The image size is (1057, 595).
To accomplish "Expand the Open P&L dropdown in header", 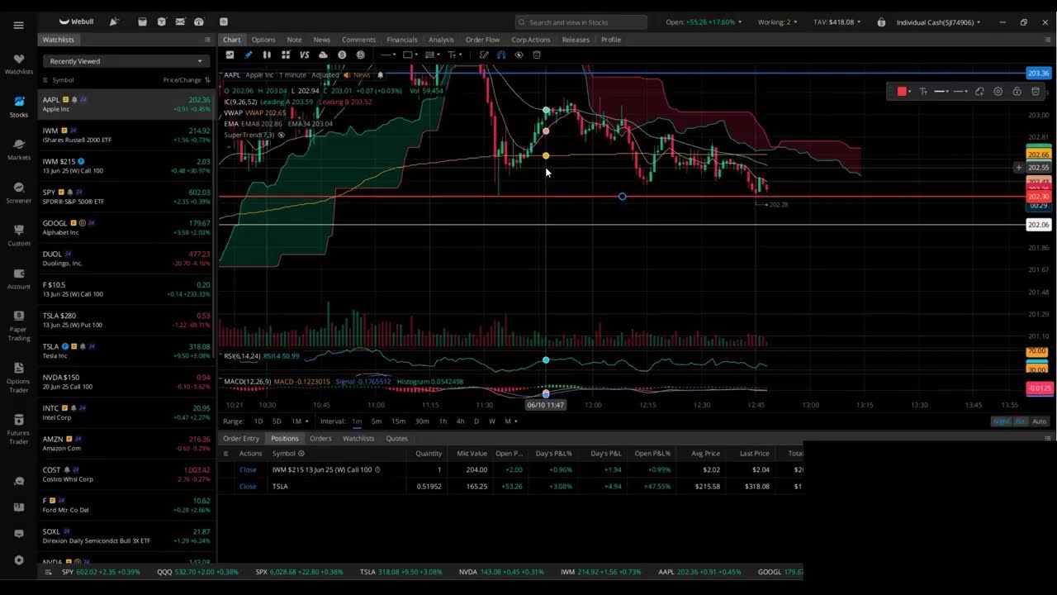I will pos(704,22).
